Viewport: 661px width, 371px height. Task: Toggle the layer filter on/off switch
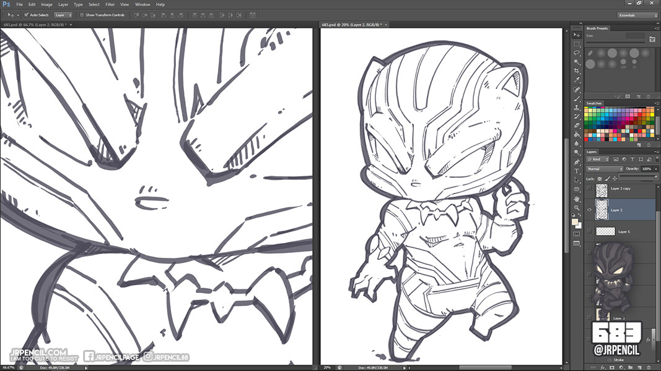(656, 160)
